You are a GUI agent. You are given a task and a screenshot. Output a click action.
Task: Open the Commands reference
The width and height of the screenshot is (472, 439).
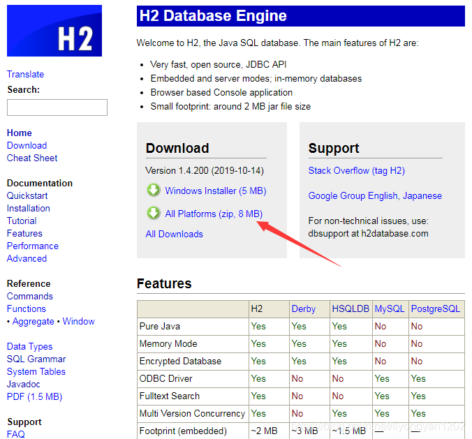point(30,296)
